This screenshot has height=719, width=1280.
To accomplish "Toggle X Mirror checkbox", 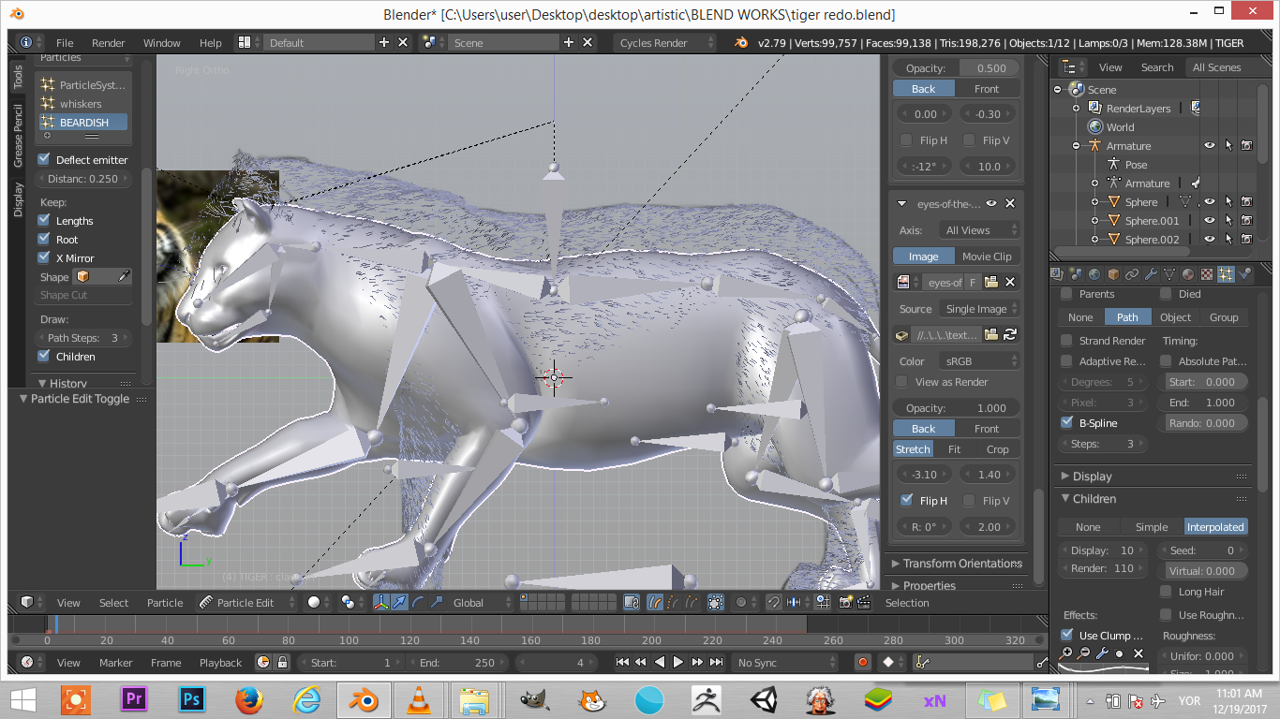I will [43, 257].
